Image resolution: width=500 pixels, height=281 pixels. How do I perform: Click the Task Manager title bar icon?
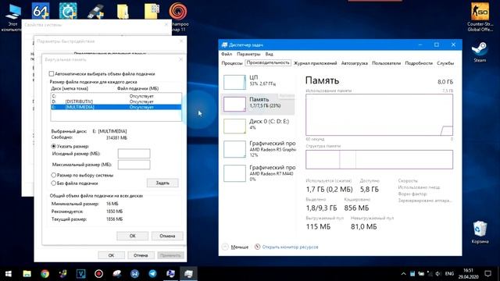point(224,45)
